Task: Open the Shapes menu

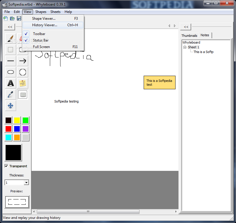Action: coord(41,12)
